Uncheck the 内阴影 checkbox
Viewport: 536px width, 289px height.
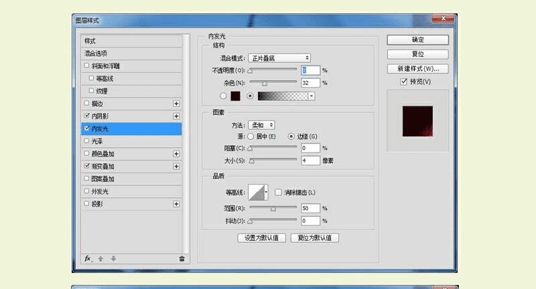[86, 116]
